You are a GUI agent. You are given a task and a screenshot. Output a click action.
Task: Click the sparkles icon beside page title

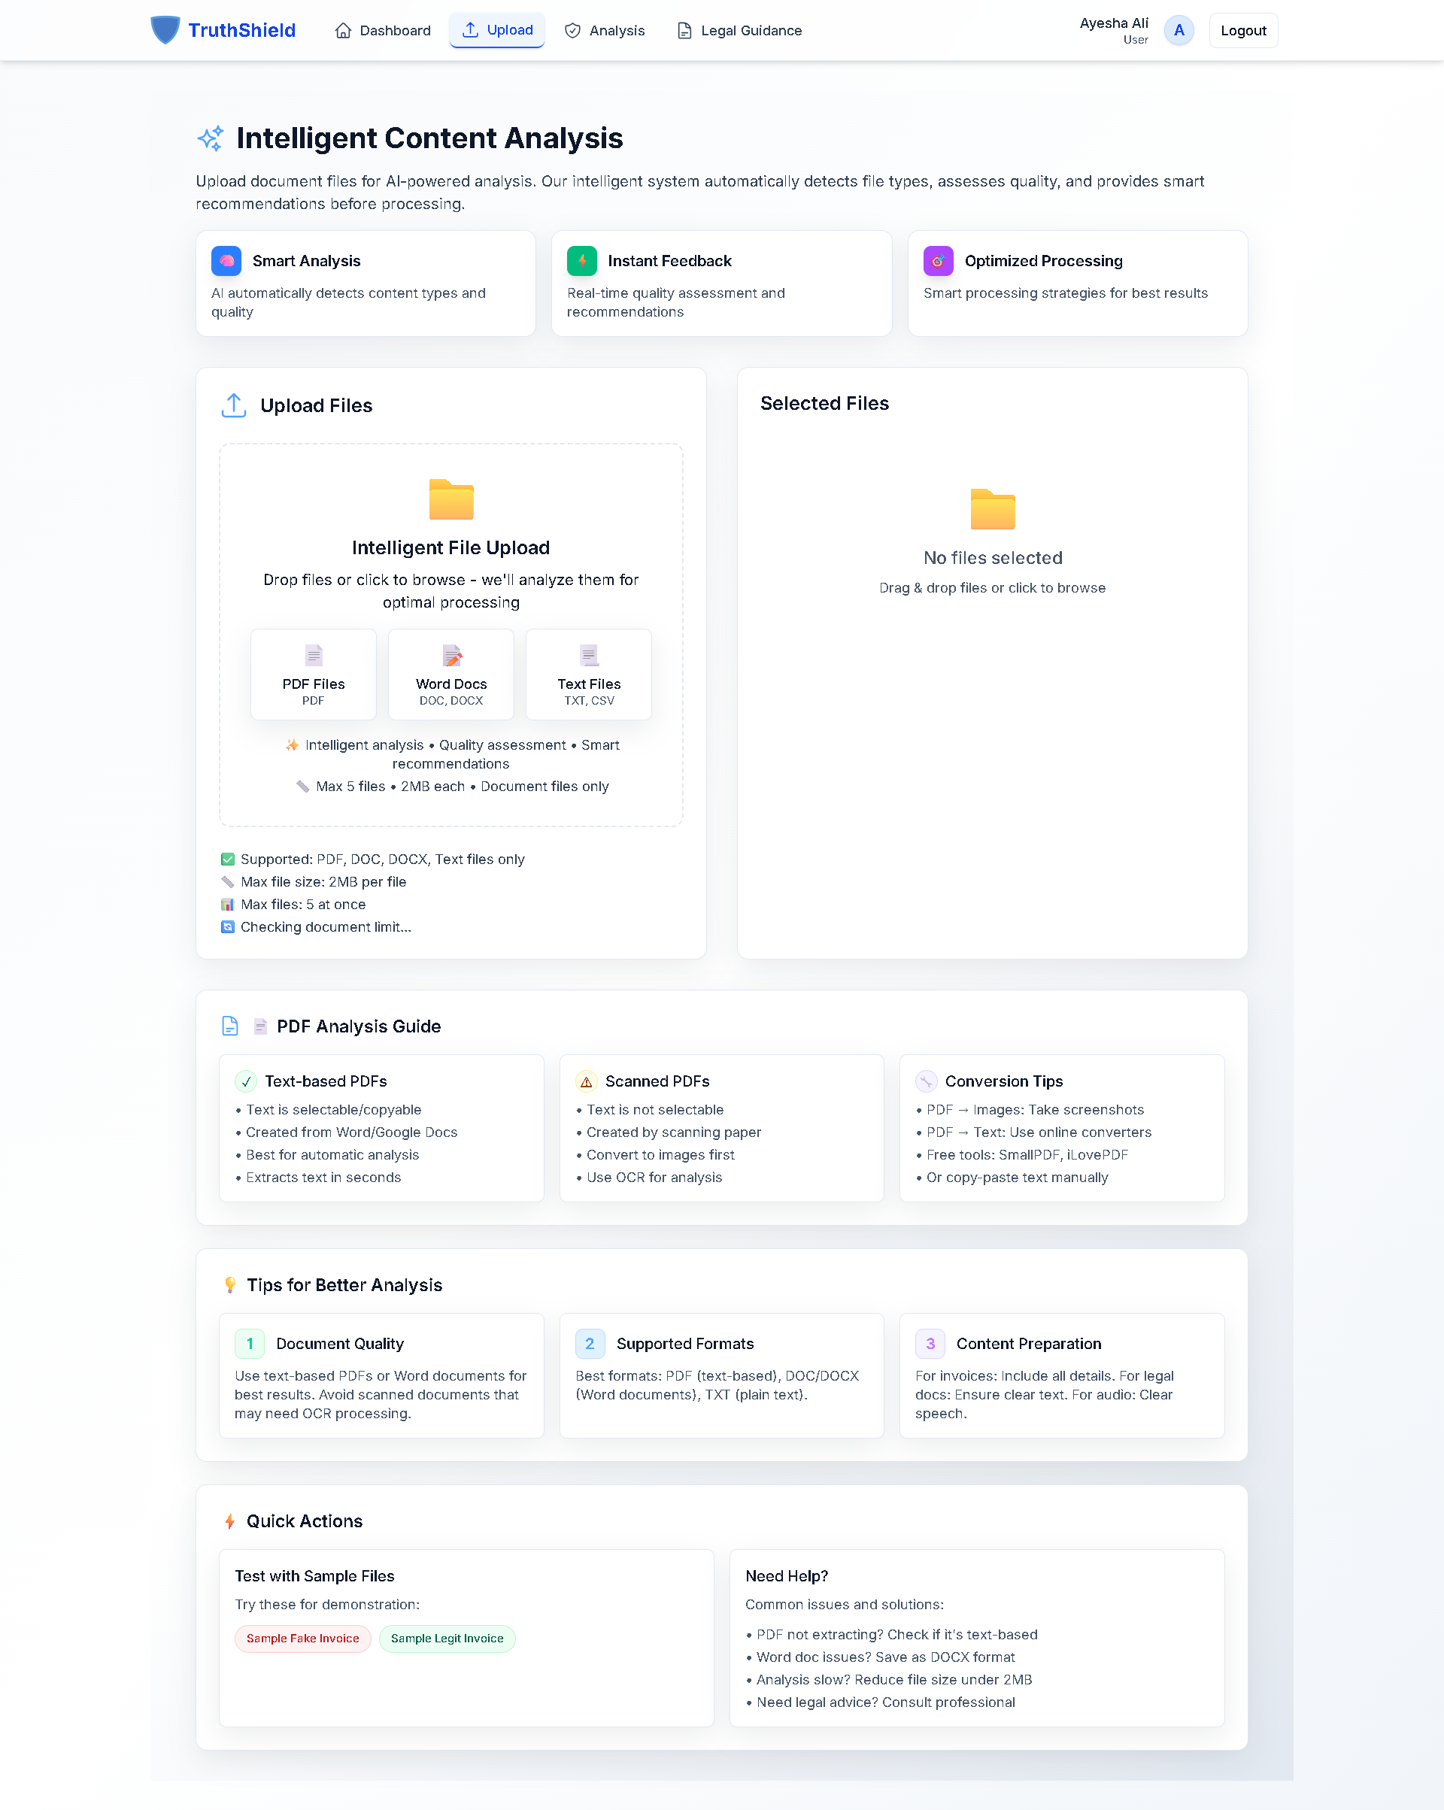click(211, 138)
